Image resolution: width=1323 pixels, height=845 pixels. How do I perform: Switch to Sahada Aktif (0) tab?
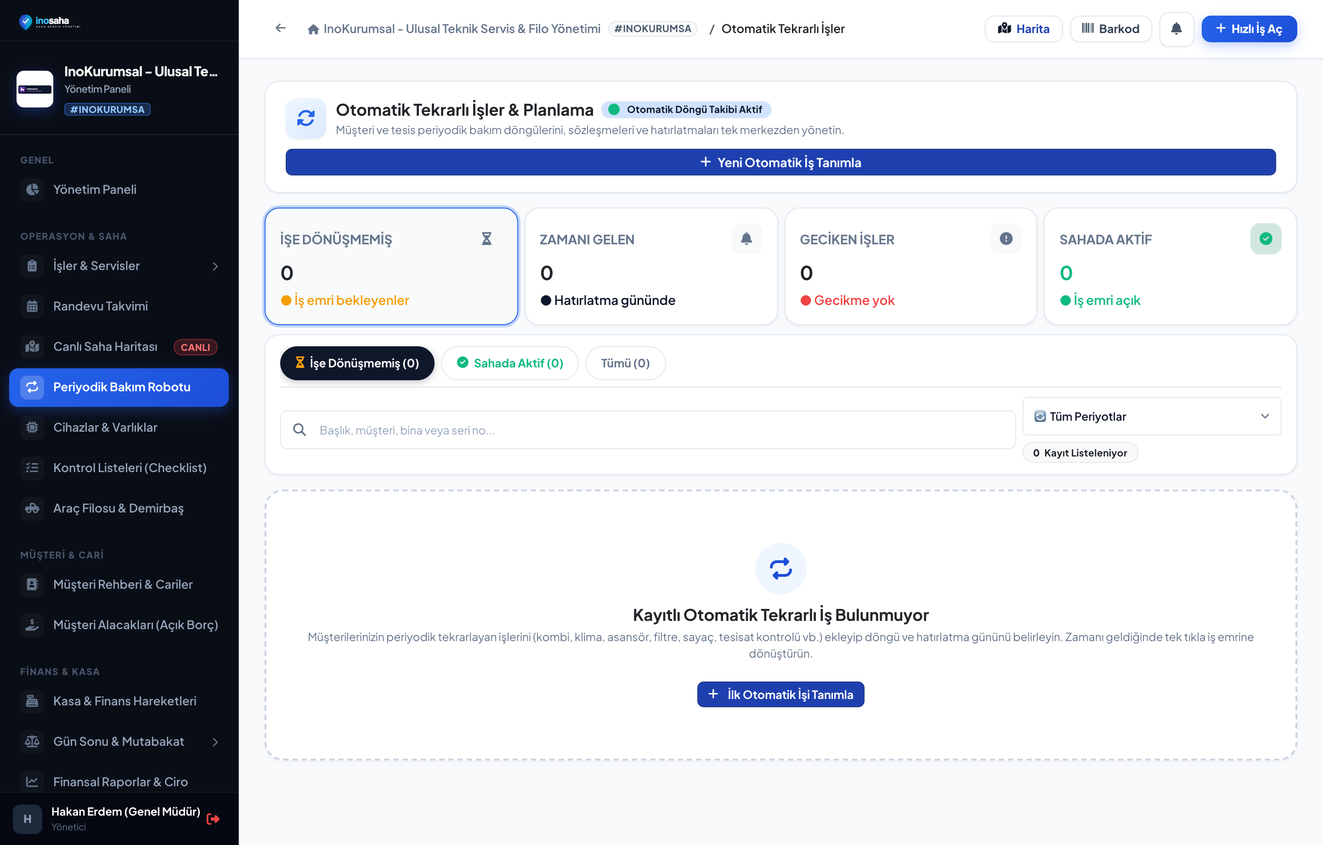(509, 363)
